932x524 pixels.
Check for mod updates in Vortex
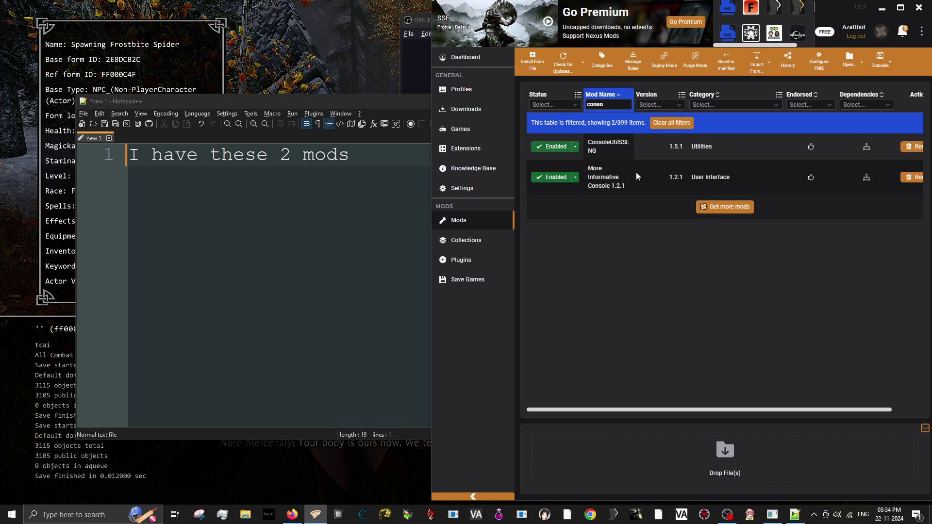563,63
